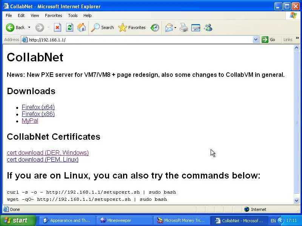Viewport: 302px width, 226px height.
Task: Click the wget setupcert.sh command text
Action: point(87,199)
